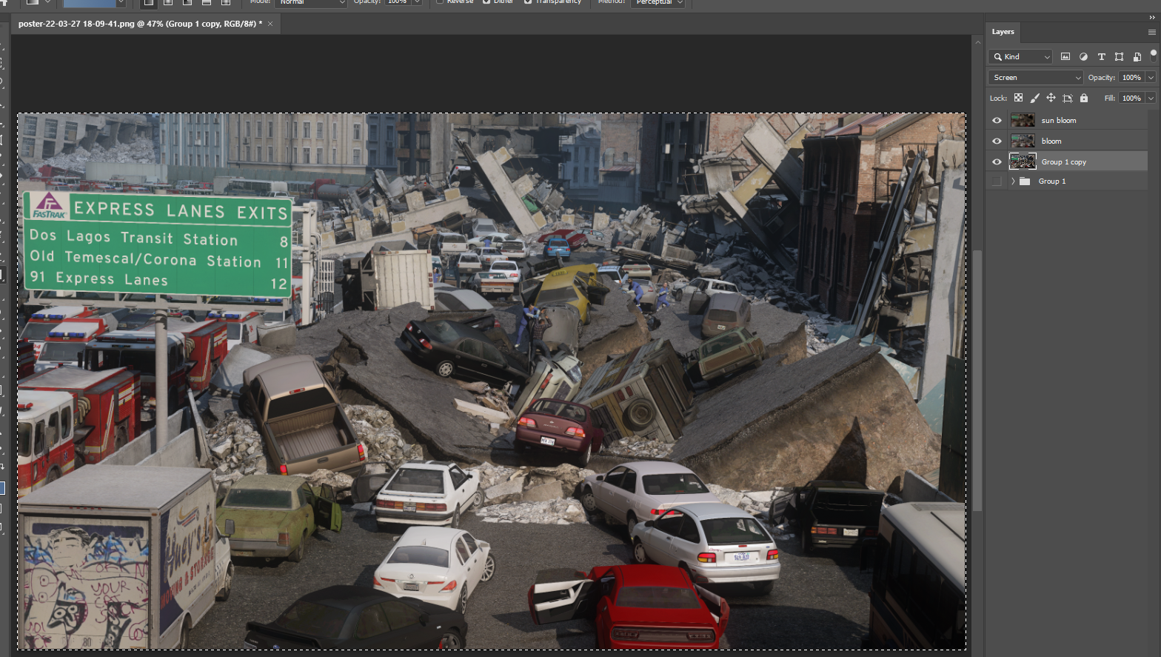Viewport: 1161px width, 657px height.
Task: Show the hidden Group 1 group
Action: click(997, 181)
